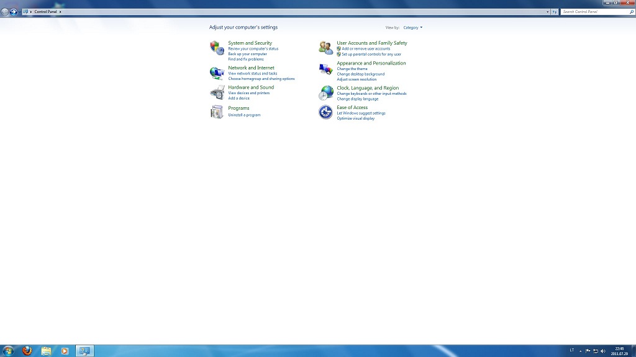Screen dimensions: 636x357
Task: Click the Programs category icon
Action: click(217, 112)
